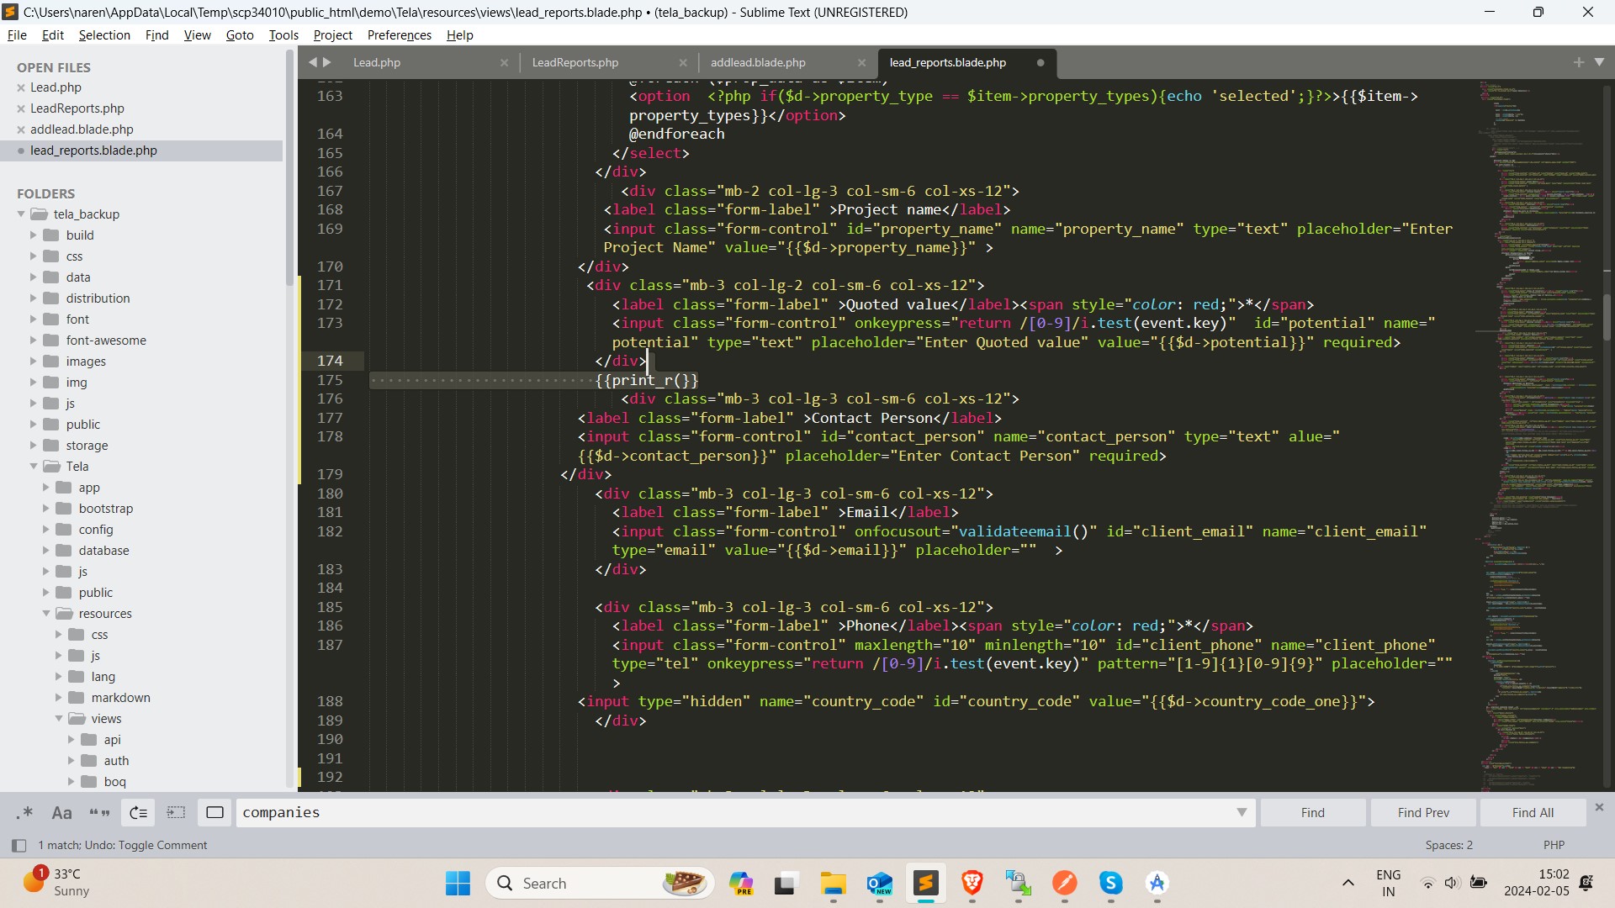Click line number 174 in gutter
The width and height of the screenshot is (1615, 908).
coord(330,361)
